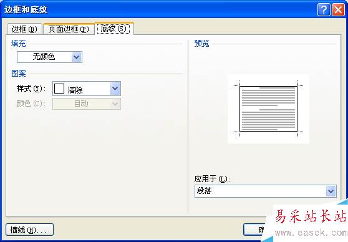This screenshot has width=348, height=242.
Task: Click the paragraph preview thumbnail
Action: (268, 109)
